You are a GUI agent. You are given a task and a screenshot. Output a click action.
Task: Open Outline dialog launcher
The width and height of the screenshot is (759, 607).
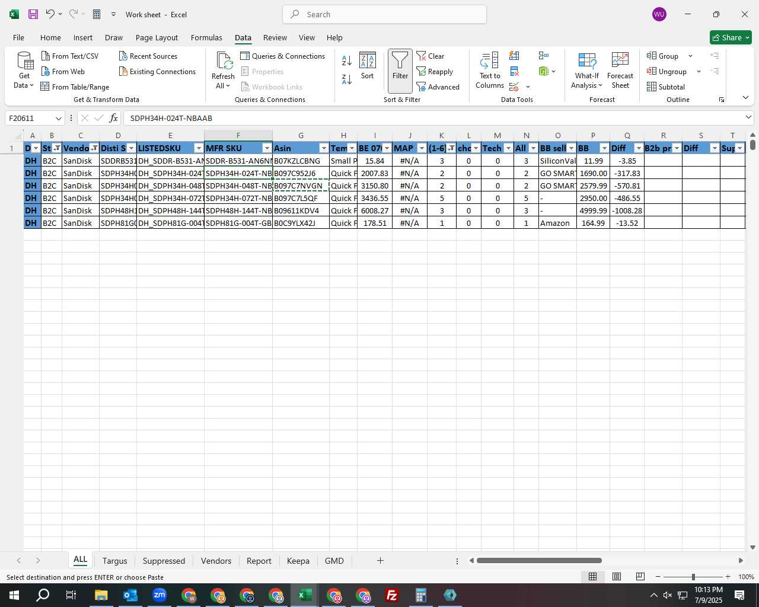pyautogui.click(x=722, y=100)
